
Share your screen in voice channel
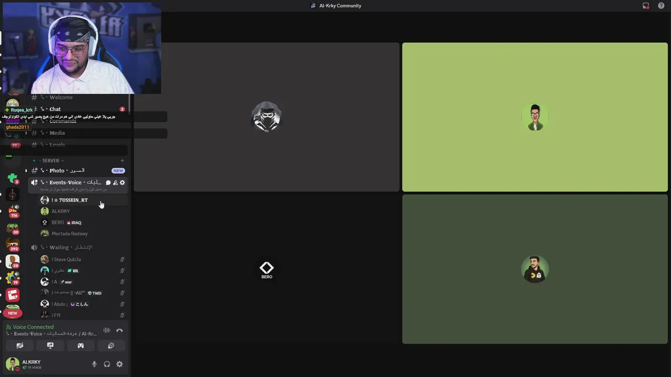50,346
